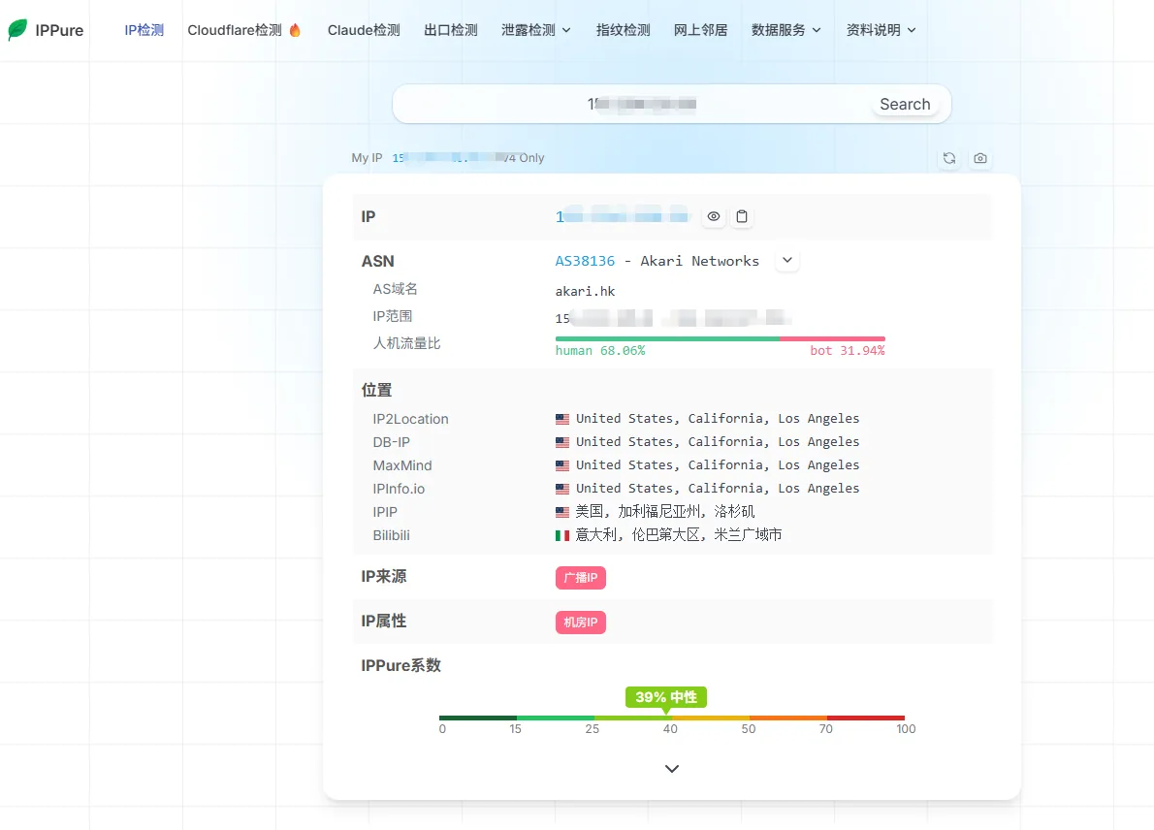
Task: Click the US flag in IPInfo.io row
Action: point(562,489)
